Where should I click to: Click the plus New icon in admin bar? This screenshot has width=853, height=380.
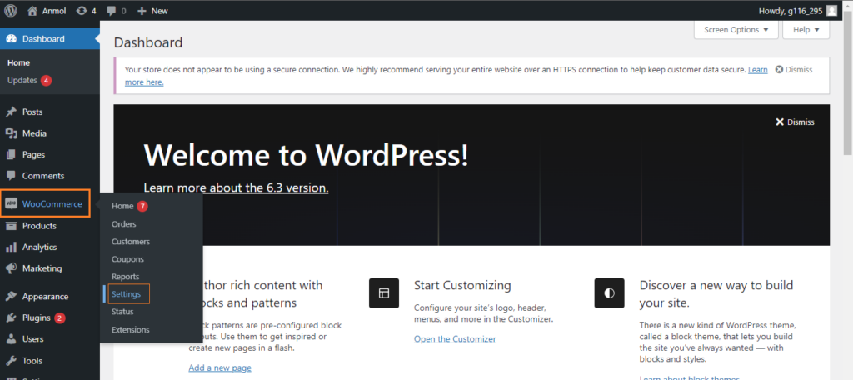click(x=142, y=10)
